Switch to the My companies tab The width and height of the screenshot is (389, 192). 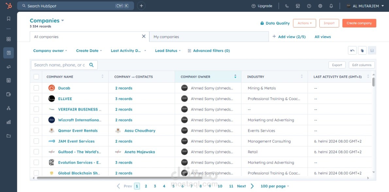(209, 37)
